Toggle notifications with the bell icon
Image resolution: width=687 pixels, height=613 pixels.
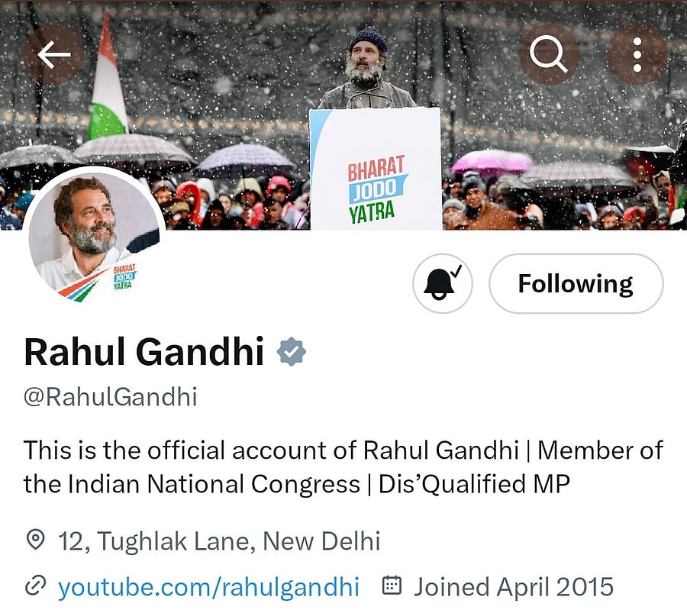point(443,284)
